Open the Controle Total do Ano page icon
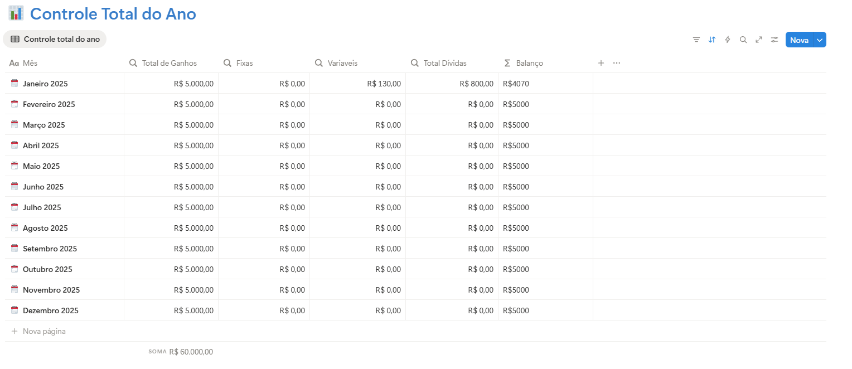852x369 pixels. tap(16, 12)
